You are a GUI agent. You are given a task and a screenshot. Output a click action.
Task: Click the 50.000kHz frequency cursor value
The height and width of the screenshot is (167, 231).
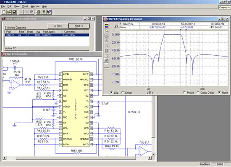(188, 24)
